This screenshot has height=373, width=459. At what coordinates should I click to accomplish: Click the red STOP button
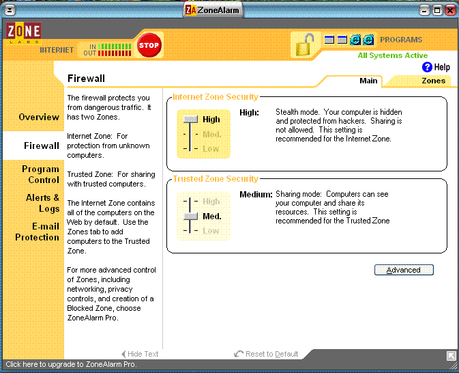click(x=149, y=45)
